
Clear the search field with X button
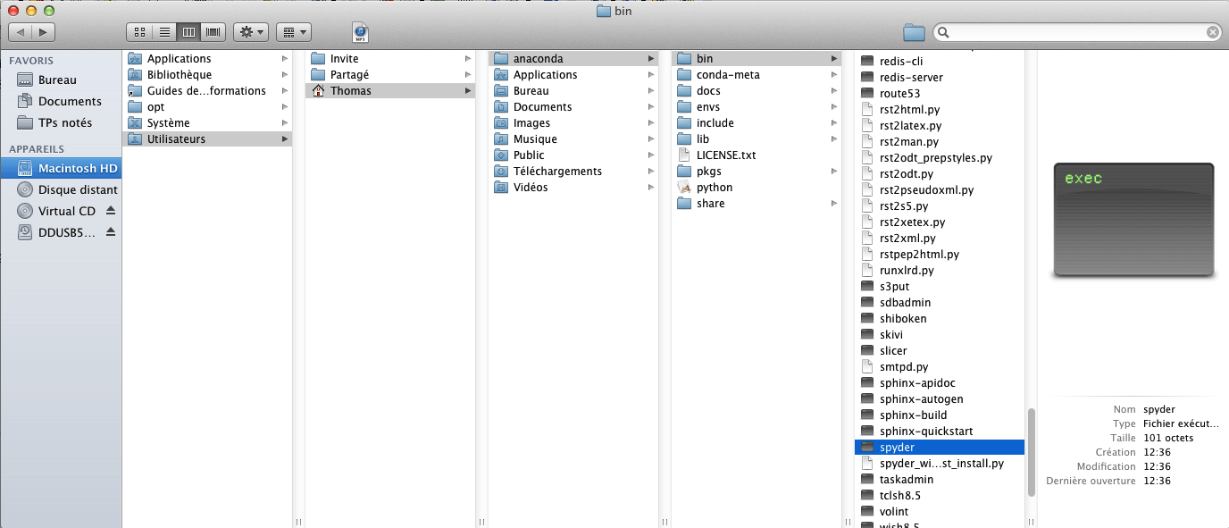1212,32
